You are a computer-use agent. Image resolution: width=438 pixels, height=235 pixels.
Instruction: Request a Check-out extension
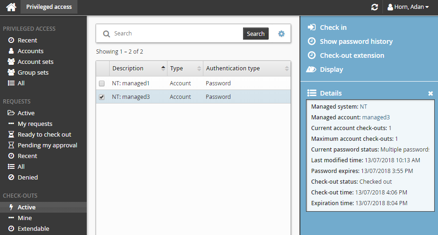352,55
